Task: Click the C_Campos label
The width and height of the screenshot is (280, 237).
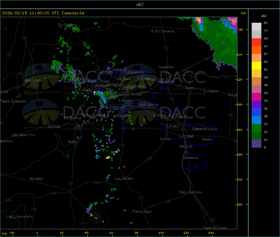Action: point(211,91)
